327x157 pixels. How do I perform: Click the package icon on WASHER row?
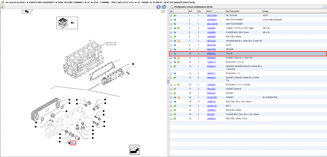coord(178,41)
